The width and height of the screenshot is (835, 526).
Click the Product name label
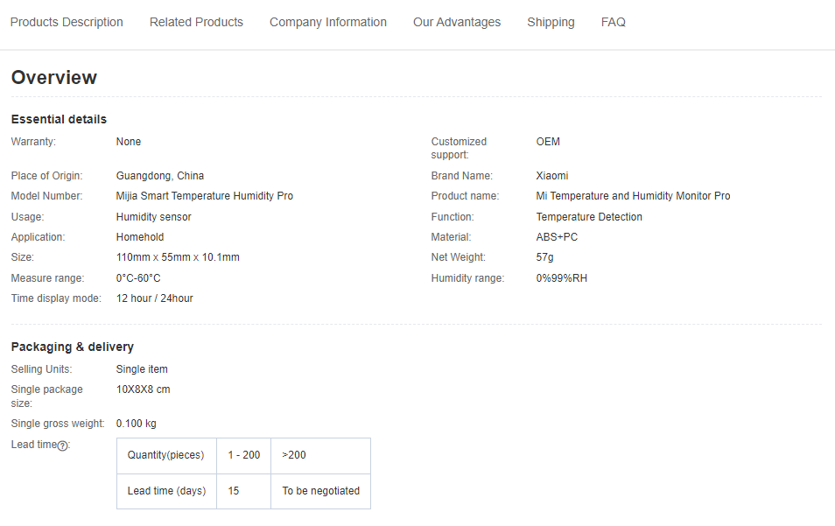[465, 196]
